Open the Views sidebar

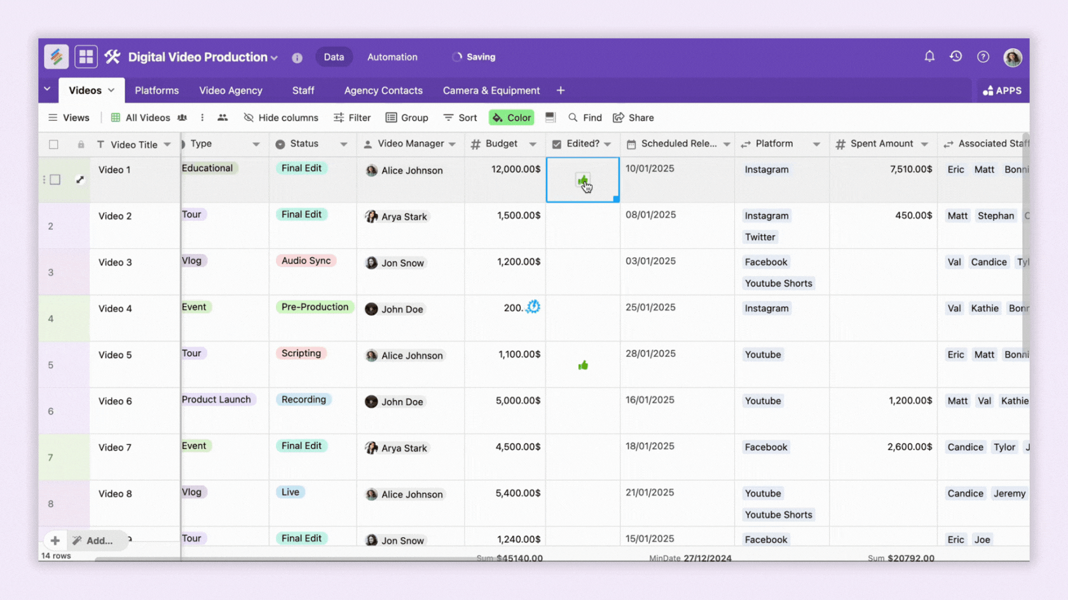click(69, 117)
